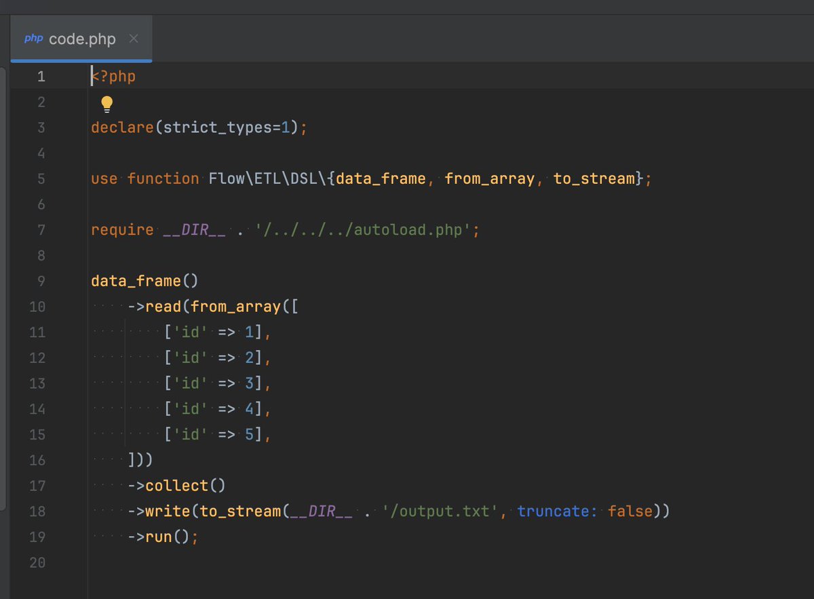Viewport: 814px width, 599px height.
Task: Select the code.php editor tab
Action: click(81, 39)
